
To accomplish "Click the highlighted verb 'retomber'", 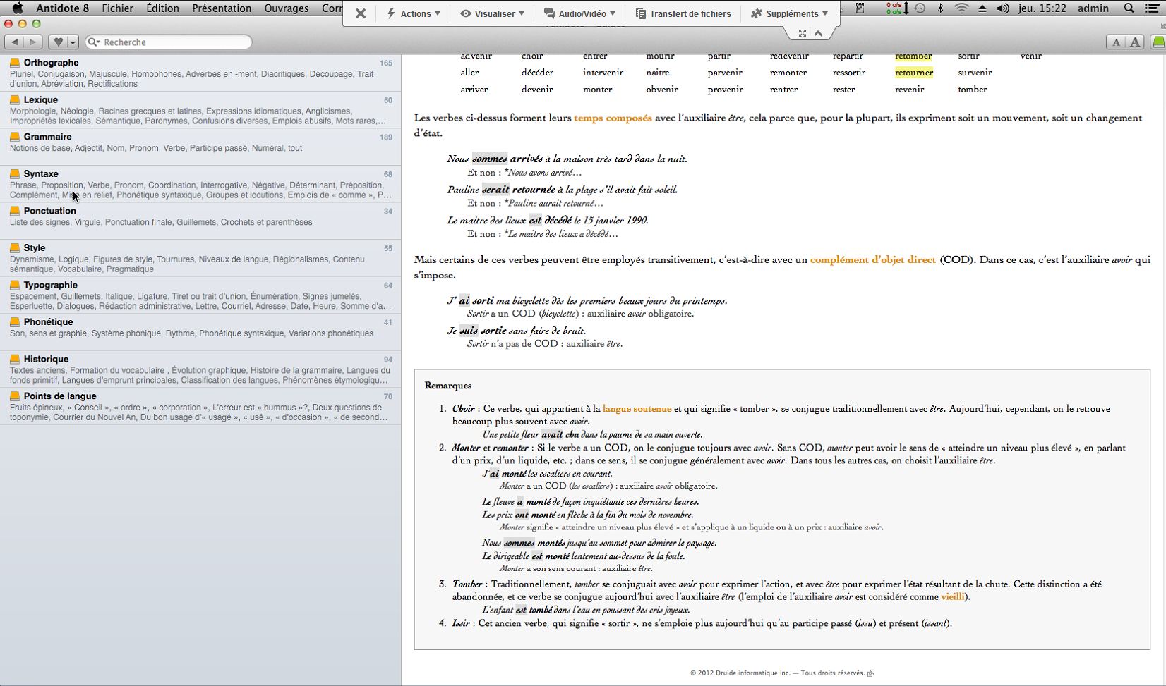I will click(913, 56).
